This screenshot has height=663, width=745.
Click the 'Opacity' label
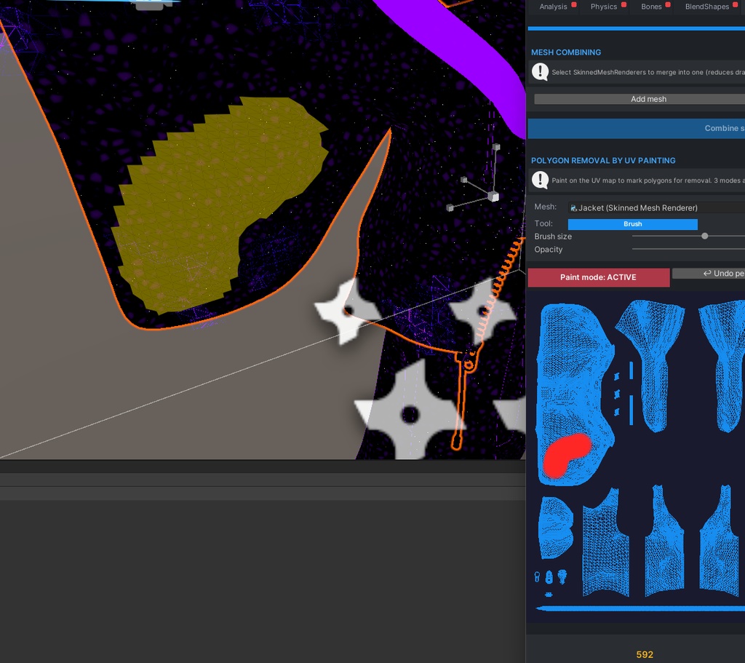[x=548, y=249]
